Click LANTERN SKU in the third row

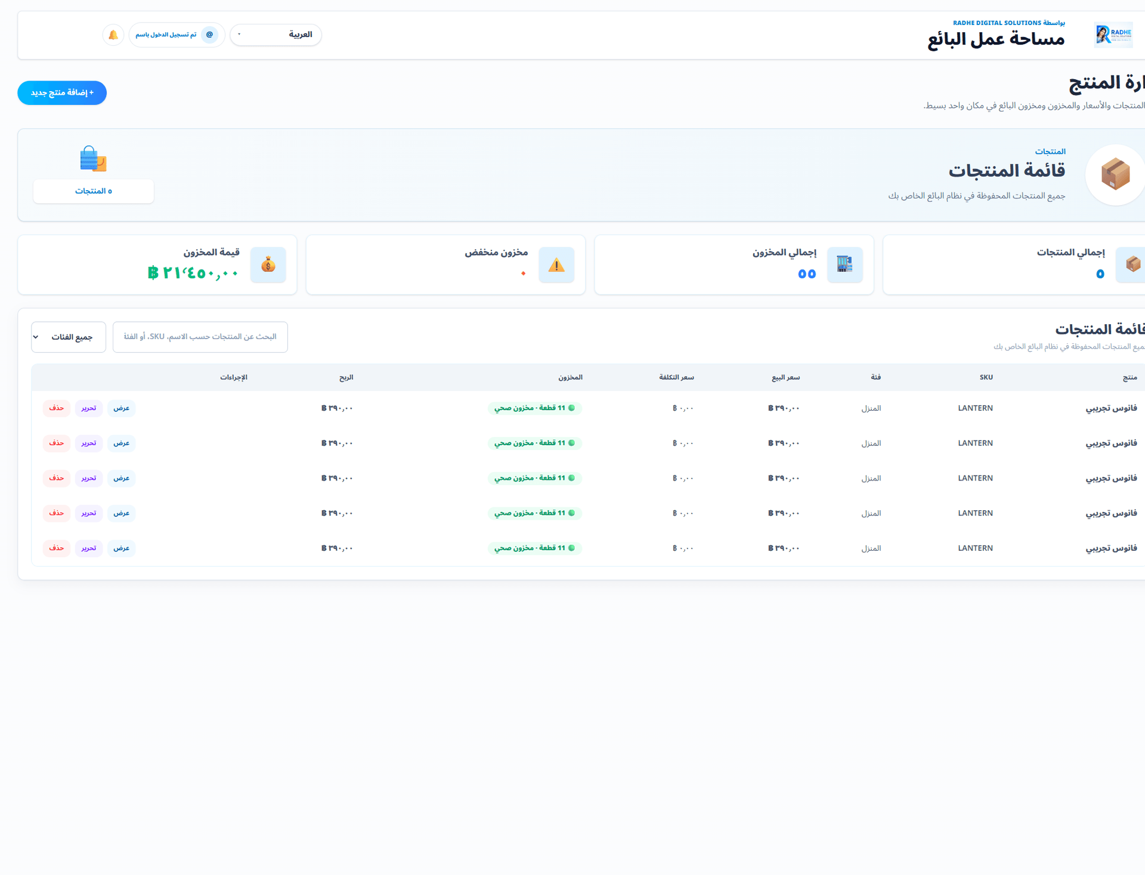[x=976, y=479]
